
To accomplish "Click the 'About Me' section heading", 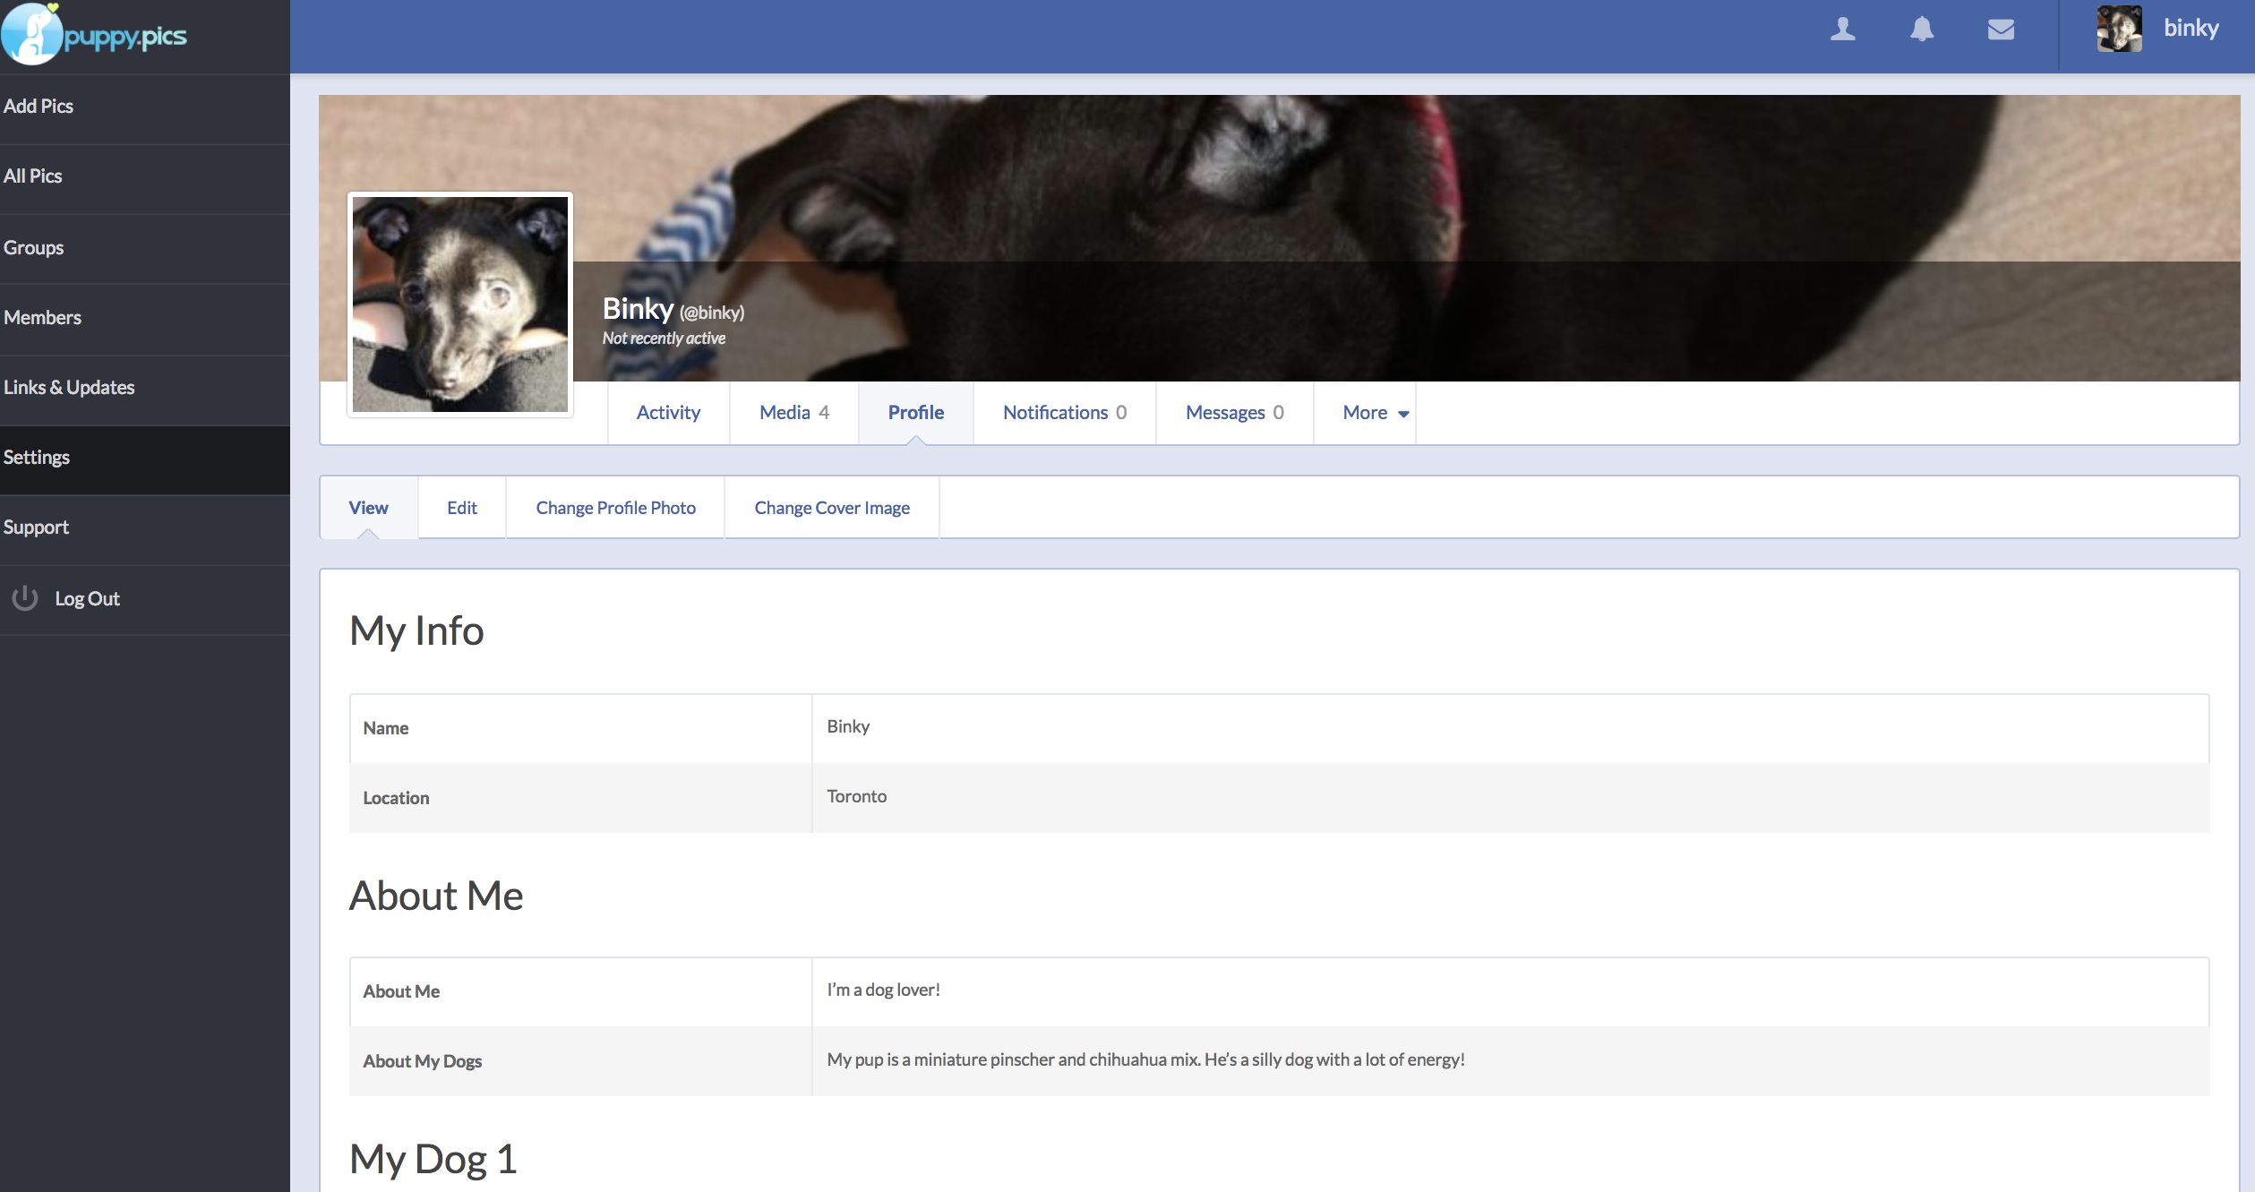I will tap(436, 896).
